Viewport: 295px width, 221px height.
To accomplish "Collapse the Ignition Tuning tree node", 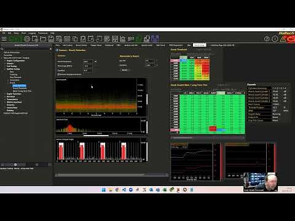I will point(5,69).
